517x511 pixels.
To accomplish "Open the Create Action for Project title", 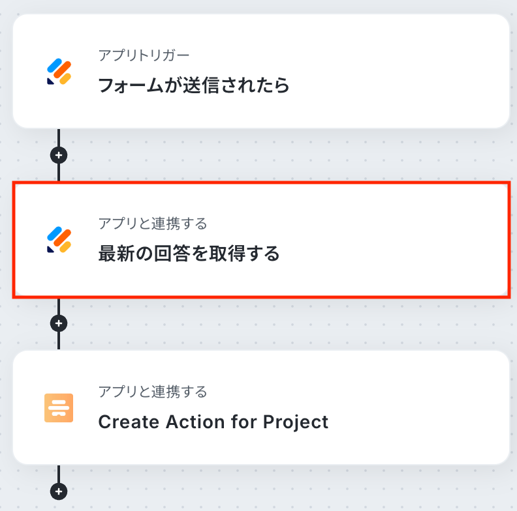I will [x=213, y=422].
